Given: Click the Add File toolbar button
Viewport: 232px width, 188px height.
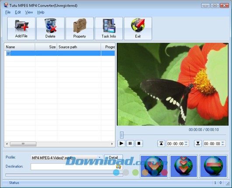Looking at the screenshot, I should [21, 28].
